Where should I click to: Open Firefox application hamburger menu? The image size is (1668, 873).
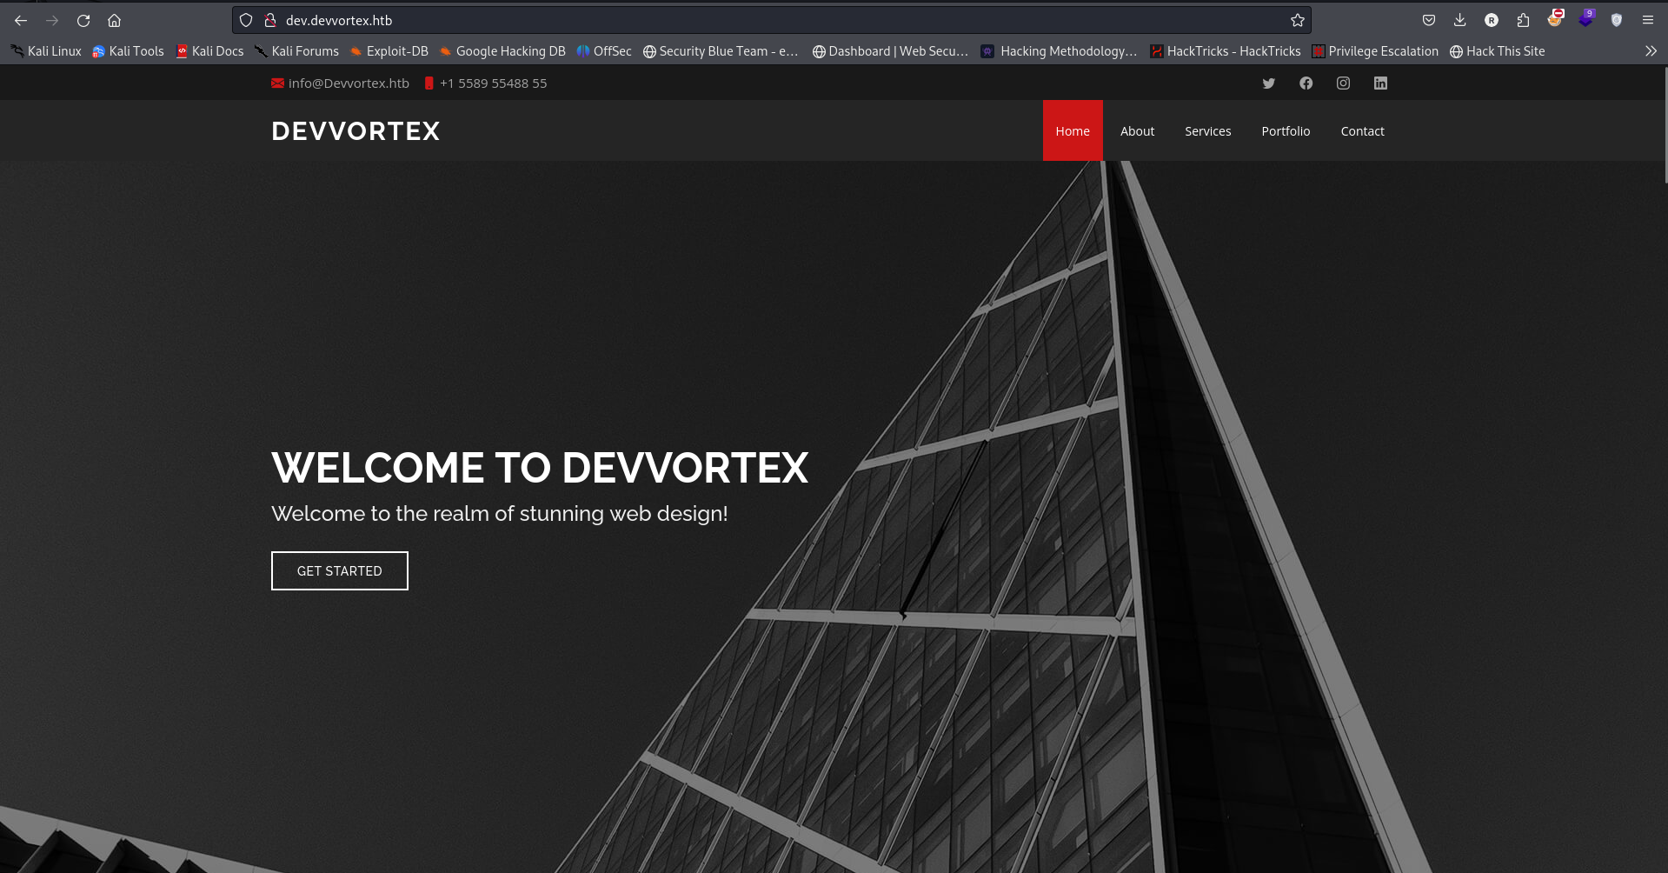pyautogui.click(x=1647, y=20)
